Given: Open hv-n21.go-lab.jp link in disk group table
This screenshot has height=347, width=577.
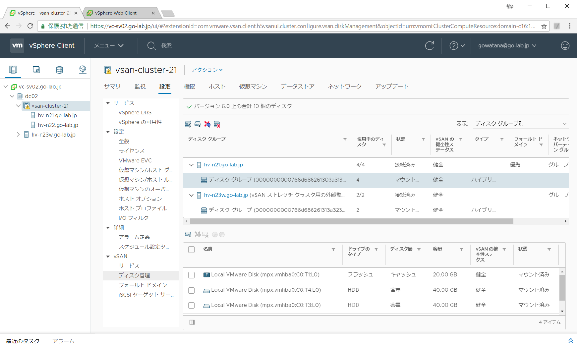Looking at the screenshot, I should [223, 165].
